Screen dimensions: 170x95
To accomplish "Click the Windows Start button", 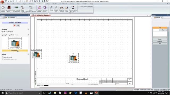I will 2,93.
